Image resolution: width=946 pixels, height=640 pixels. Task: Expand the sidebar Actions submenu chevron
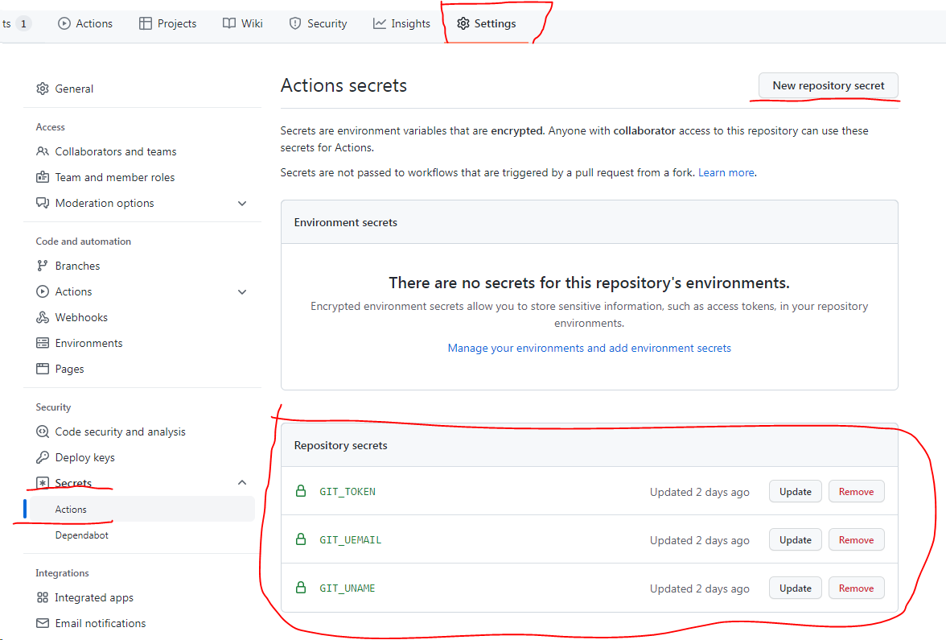tap(242, 292)
